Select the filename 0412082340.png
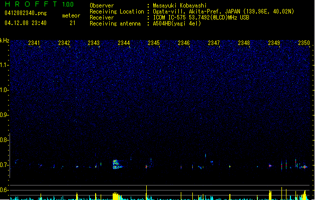Screen dimensions: 315x200 point(26,13)
